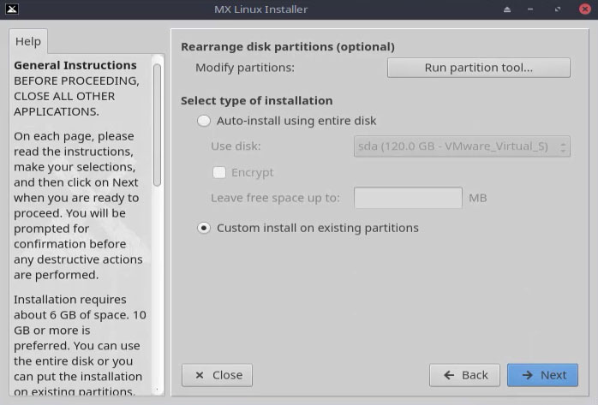Close the installer with the red X icon
Viewport: 598px width, 405px height.
coord(584,9)
